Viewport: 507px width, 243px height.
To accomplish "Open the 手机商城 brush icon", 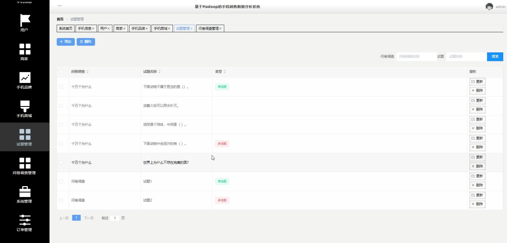I will pos(25,106).
